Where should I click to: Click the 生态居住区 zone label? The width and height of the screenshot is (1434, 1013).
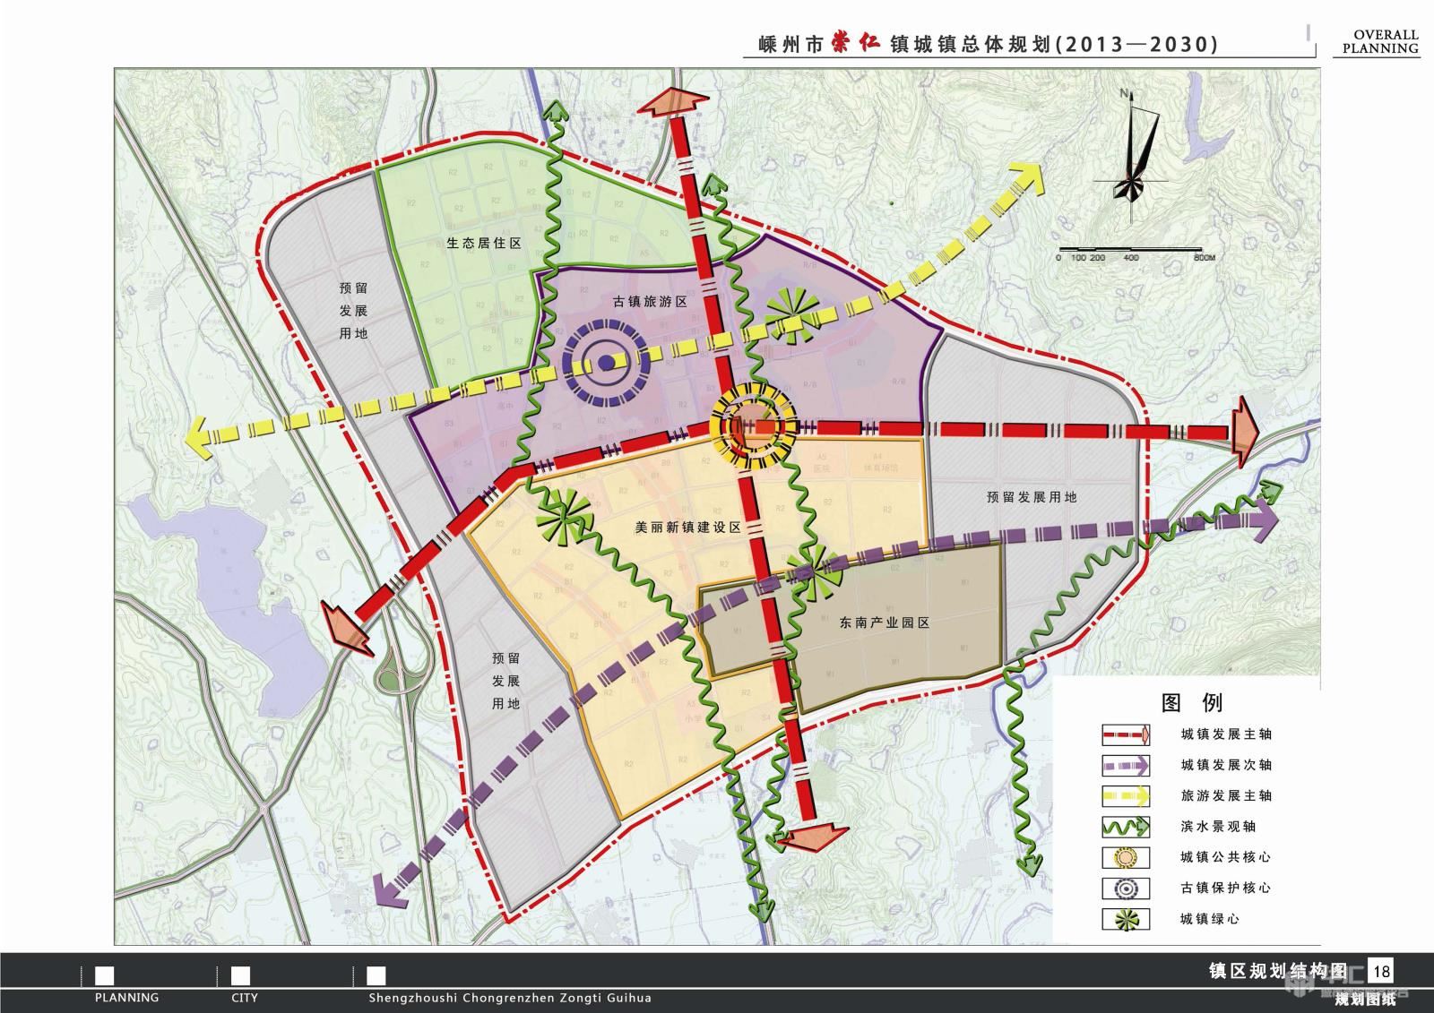click(484, 244)
